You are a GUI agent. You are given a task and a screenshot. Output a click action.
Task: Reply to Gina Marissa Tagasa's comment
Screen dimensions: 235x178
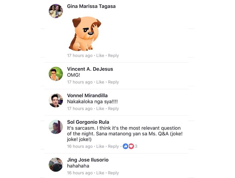(113, 56)
